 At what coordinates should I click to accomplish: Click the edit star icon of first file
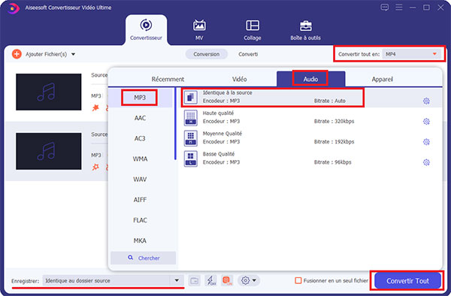pyautogui.click(x=95, y=107)
